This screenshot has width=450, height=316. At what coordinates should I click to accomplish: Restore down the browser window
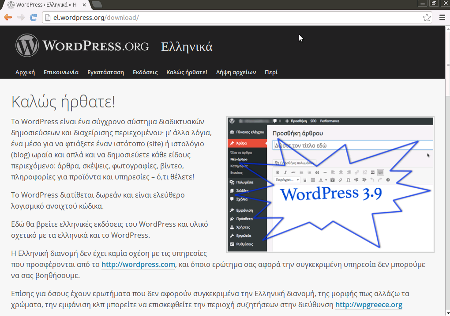click(x=434, y=3)
